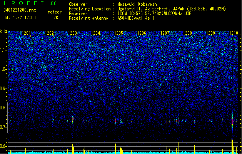Click the Receiving antenna label
This screenshot has width=242, height=154.
pos(88,18)
